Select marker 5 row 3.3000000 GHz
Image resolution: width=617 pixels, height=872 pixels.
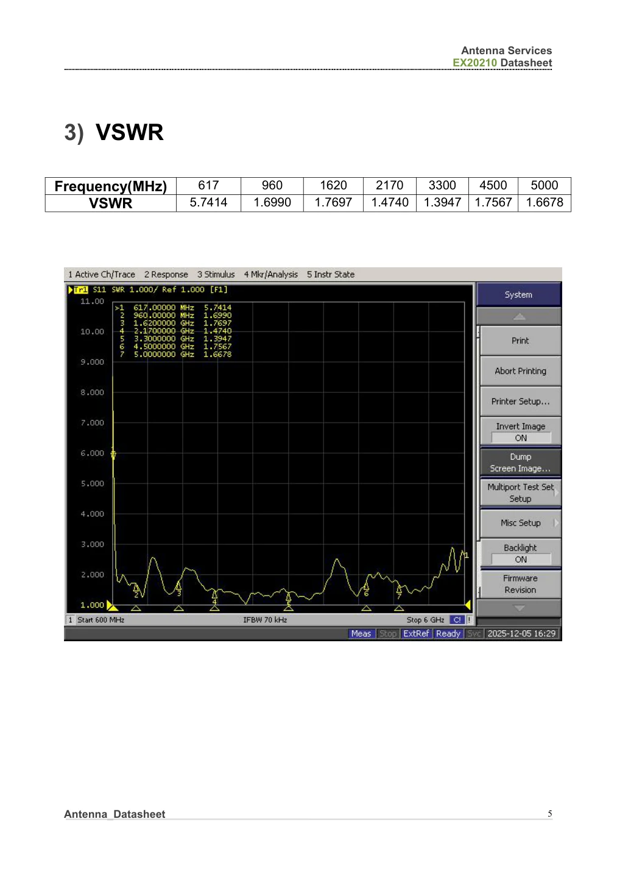click(x=174, y=339)
